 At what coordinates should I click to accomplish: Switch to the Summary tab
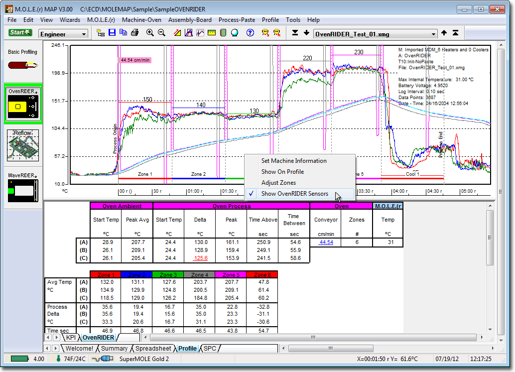point(114,349)
